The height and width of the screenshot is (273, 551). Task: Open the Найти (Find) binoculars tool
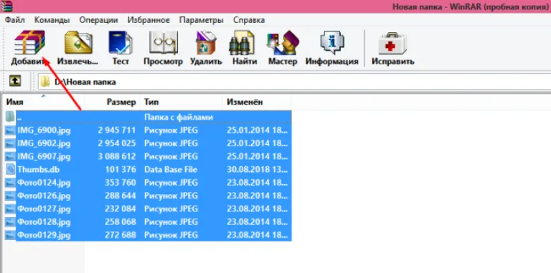point(241,42)
